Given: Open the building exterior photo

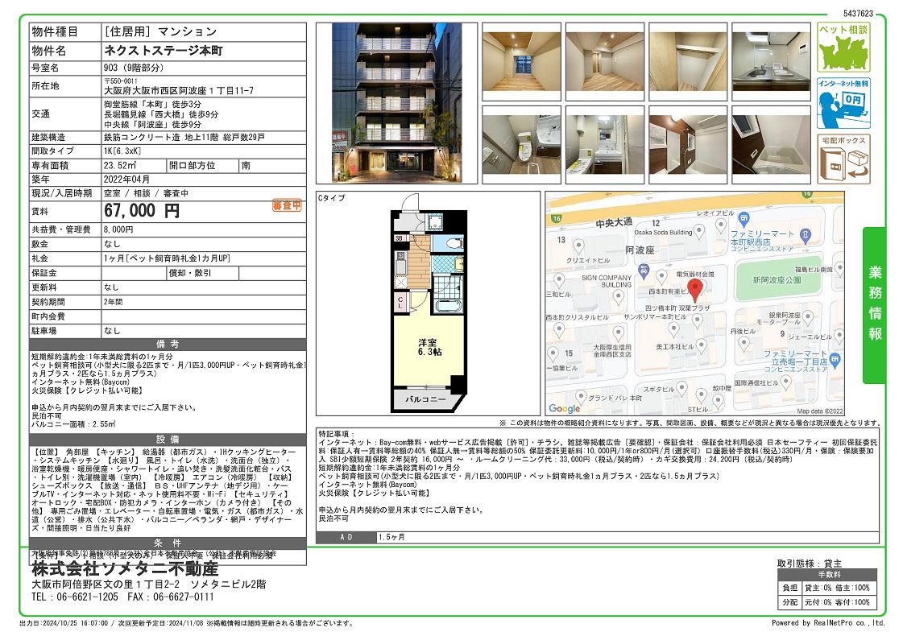Looking at the screenshot, I should 397,102.
